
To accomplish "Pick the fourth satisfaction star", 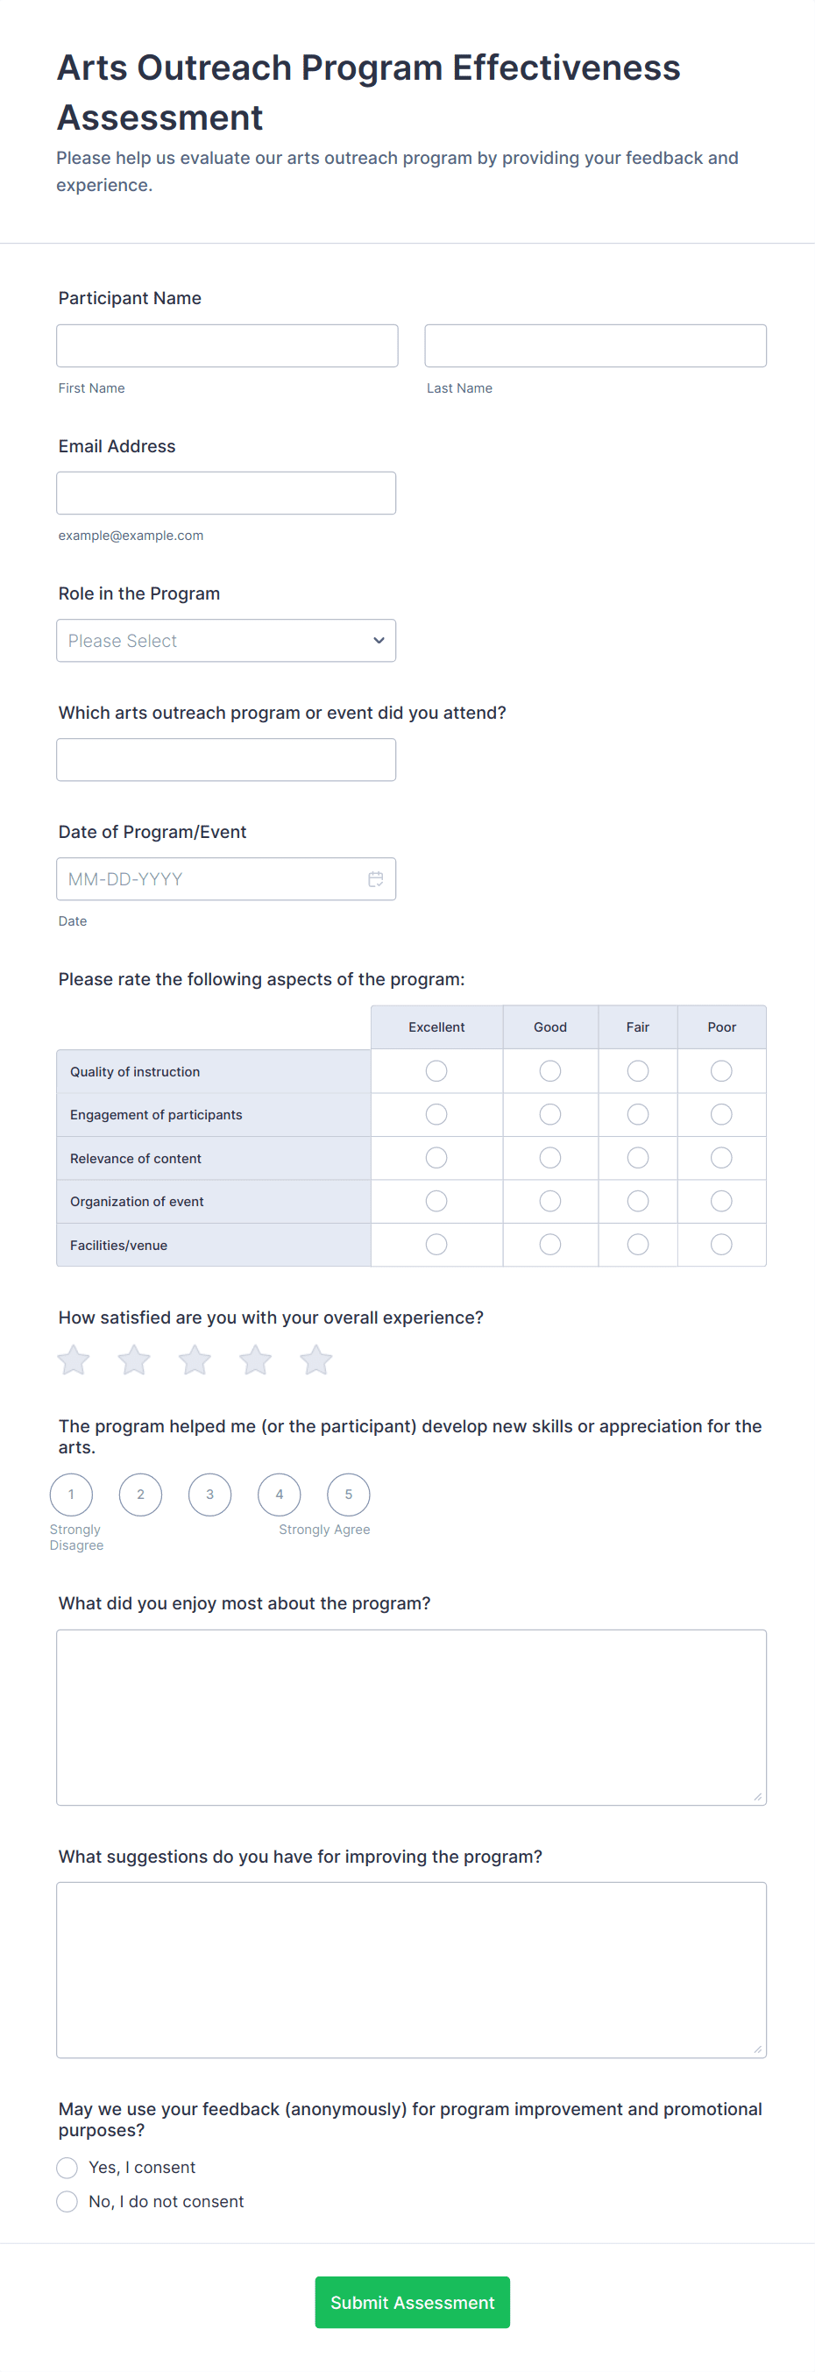I will [x=255, y=1360].
